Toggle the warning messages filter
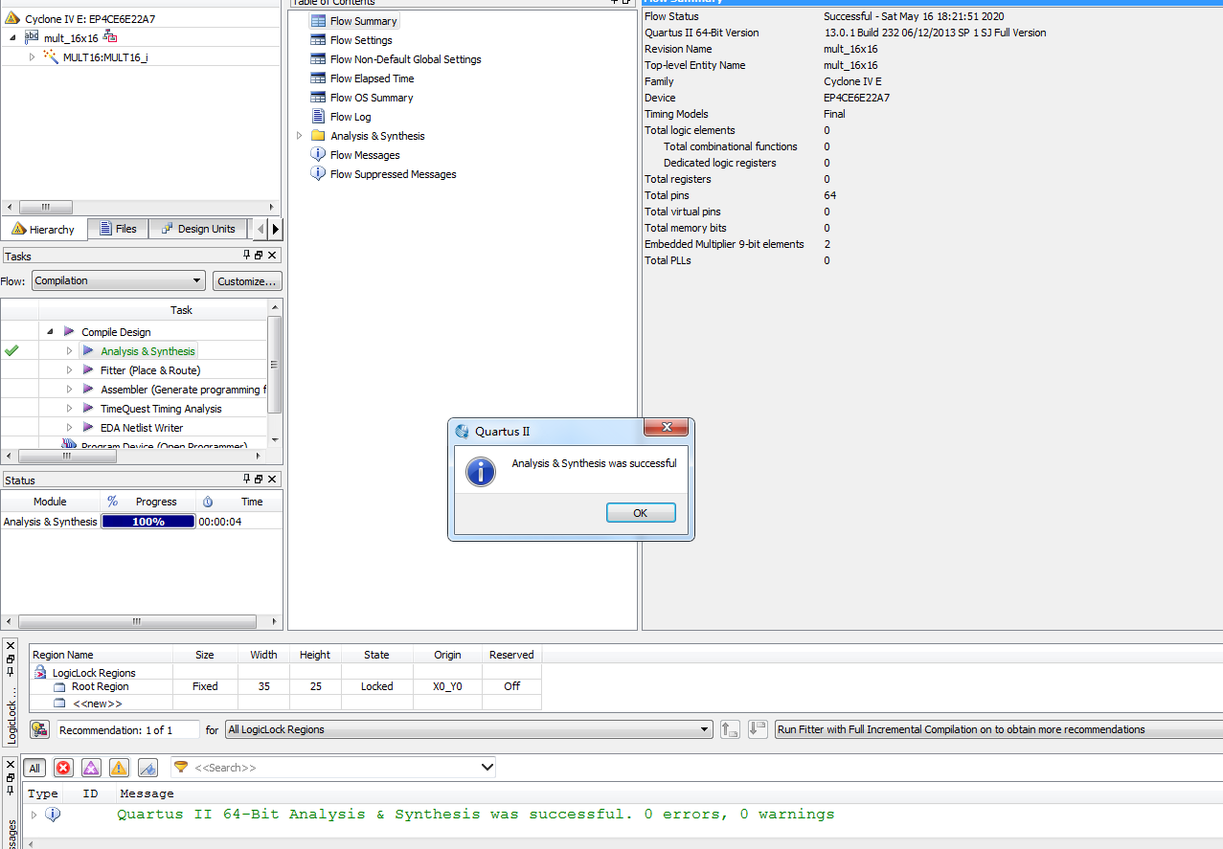The image size is (1223, 849). click(x=119, y=768)
